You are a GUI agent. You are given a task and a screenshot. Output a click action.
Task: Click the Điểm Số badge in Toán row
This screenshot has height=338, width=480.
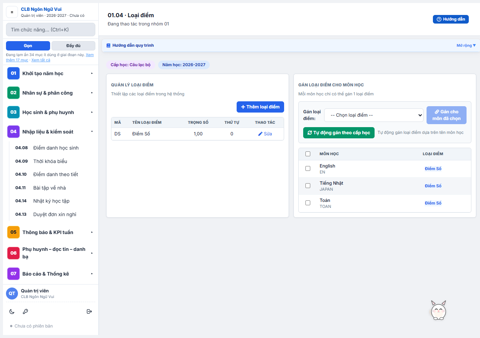tap(433, 203)
